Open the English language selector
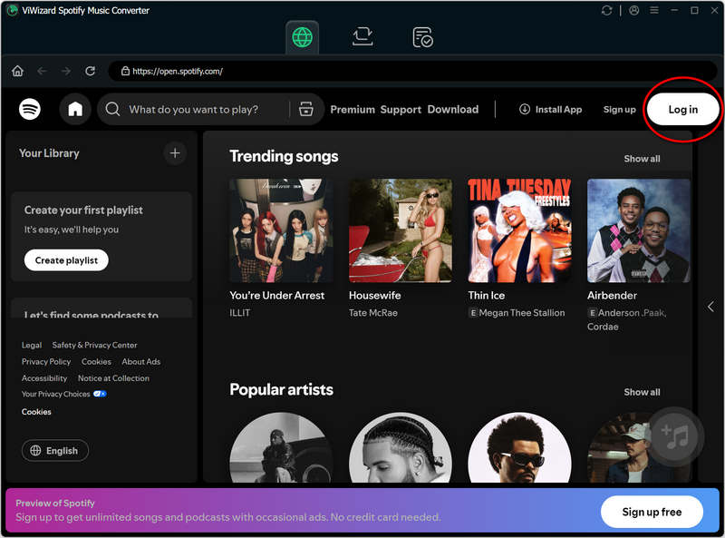725x538 pixels. coord(55,451)
